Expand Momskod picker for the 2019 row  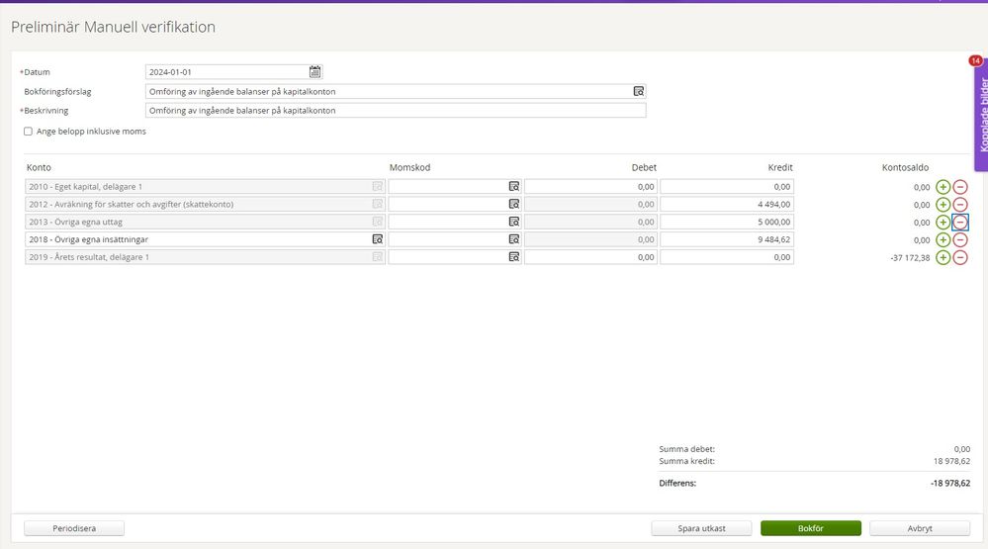pos(514,257)
